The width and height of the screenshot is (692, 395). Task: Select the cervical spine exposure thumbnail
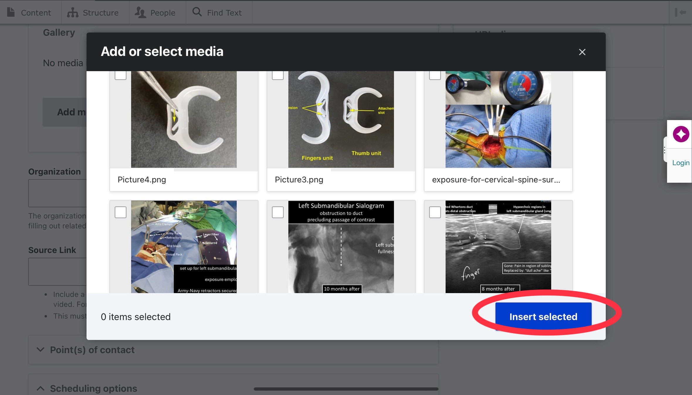(x=498, y=119)
